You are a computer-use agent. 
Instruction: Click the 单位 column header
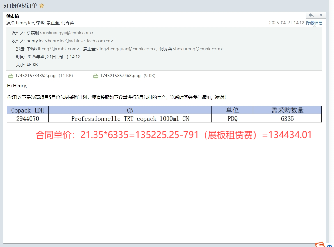click(x=232, y=110)
